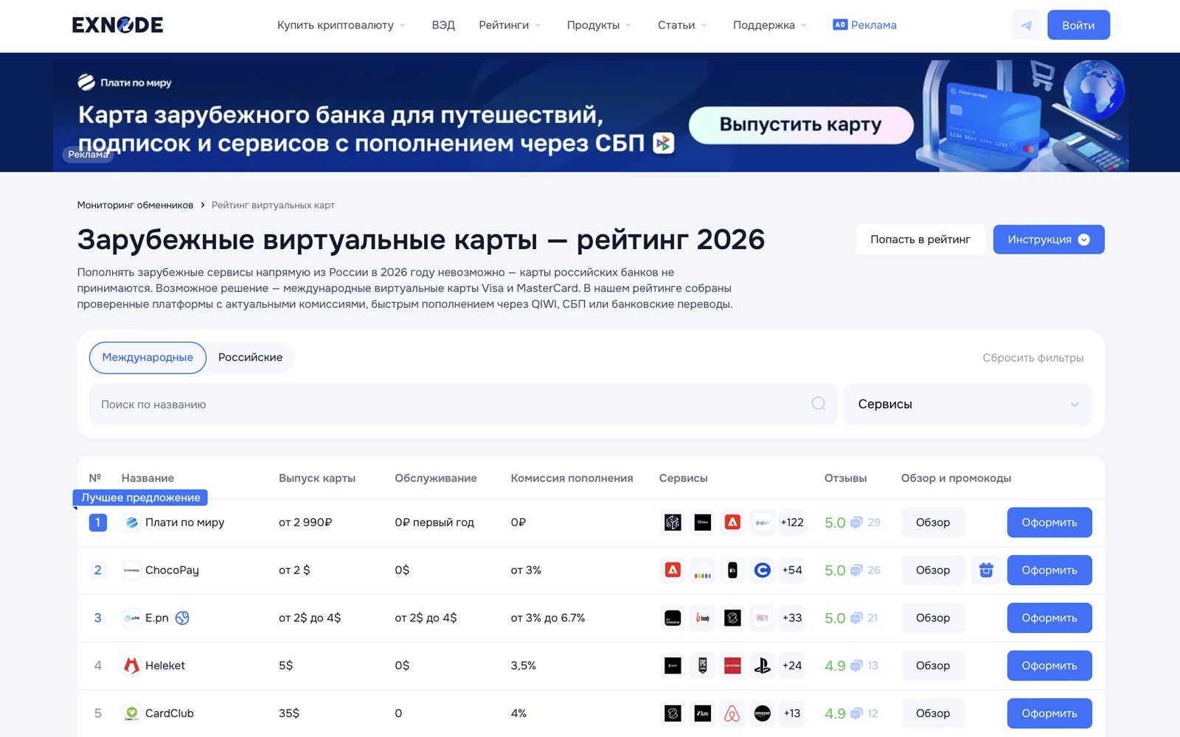Expand the Сервисы dropdown filter

point(968,404)
